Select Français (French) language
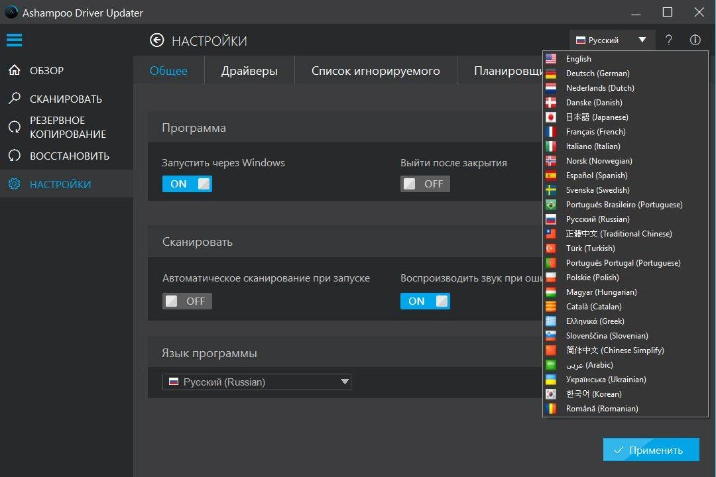Image resolution: width=716 pixels, height=477 pixels. tap(626, 132)
